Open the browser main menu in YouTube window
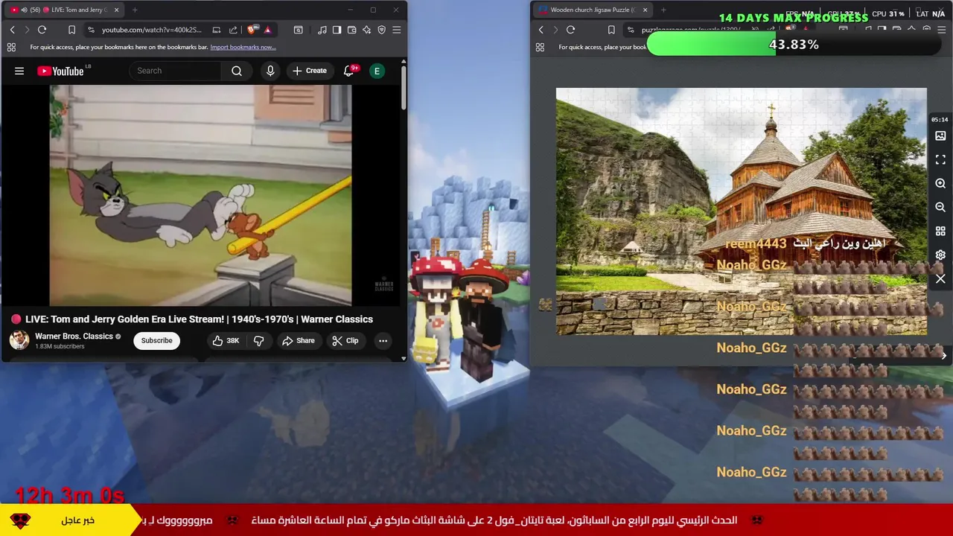Screen dimensions: 953x536 [396, 30]
